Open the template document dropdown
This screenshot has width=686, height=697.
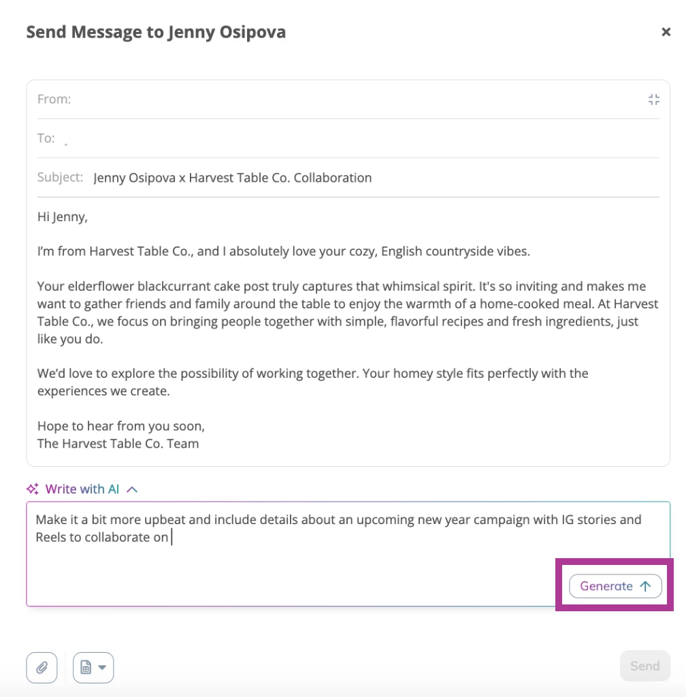(93, 667)
